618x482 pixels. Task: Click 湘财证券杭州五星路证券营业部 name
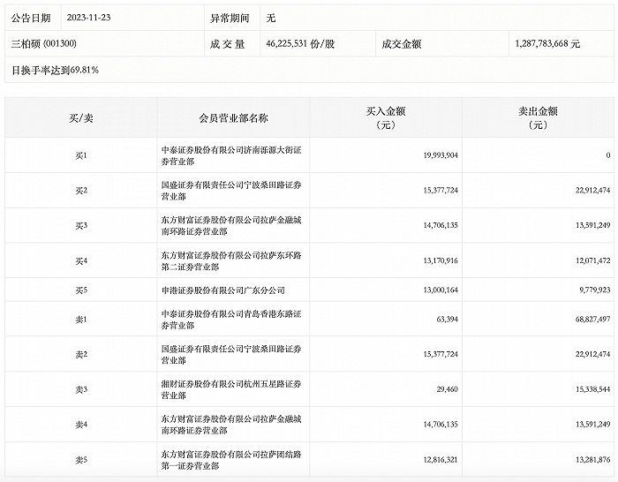coord(231,390)
